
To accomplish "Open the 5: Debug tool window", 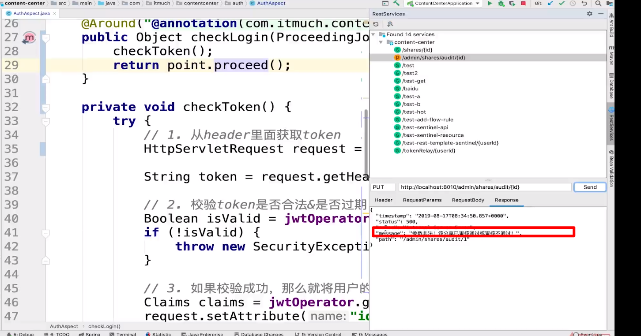I will click(20, 334).
